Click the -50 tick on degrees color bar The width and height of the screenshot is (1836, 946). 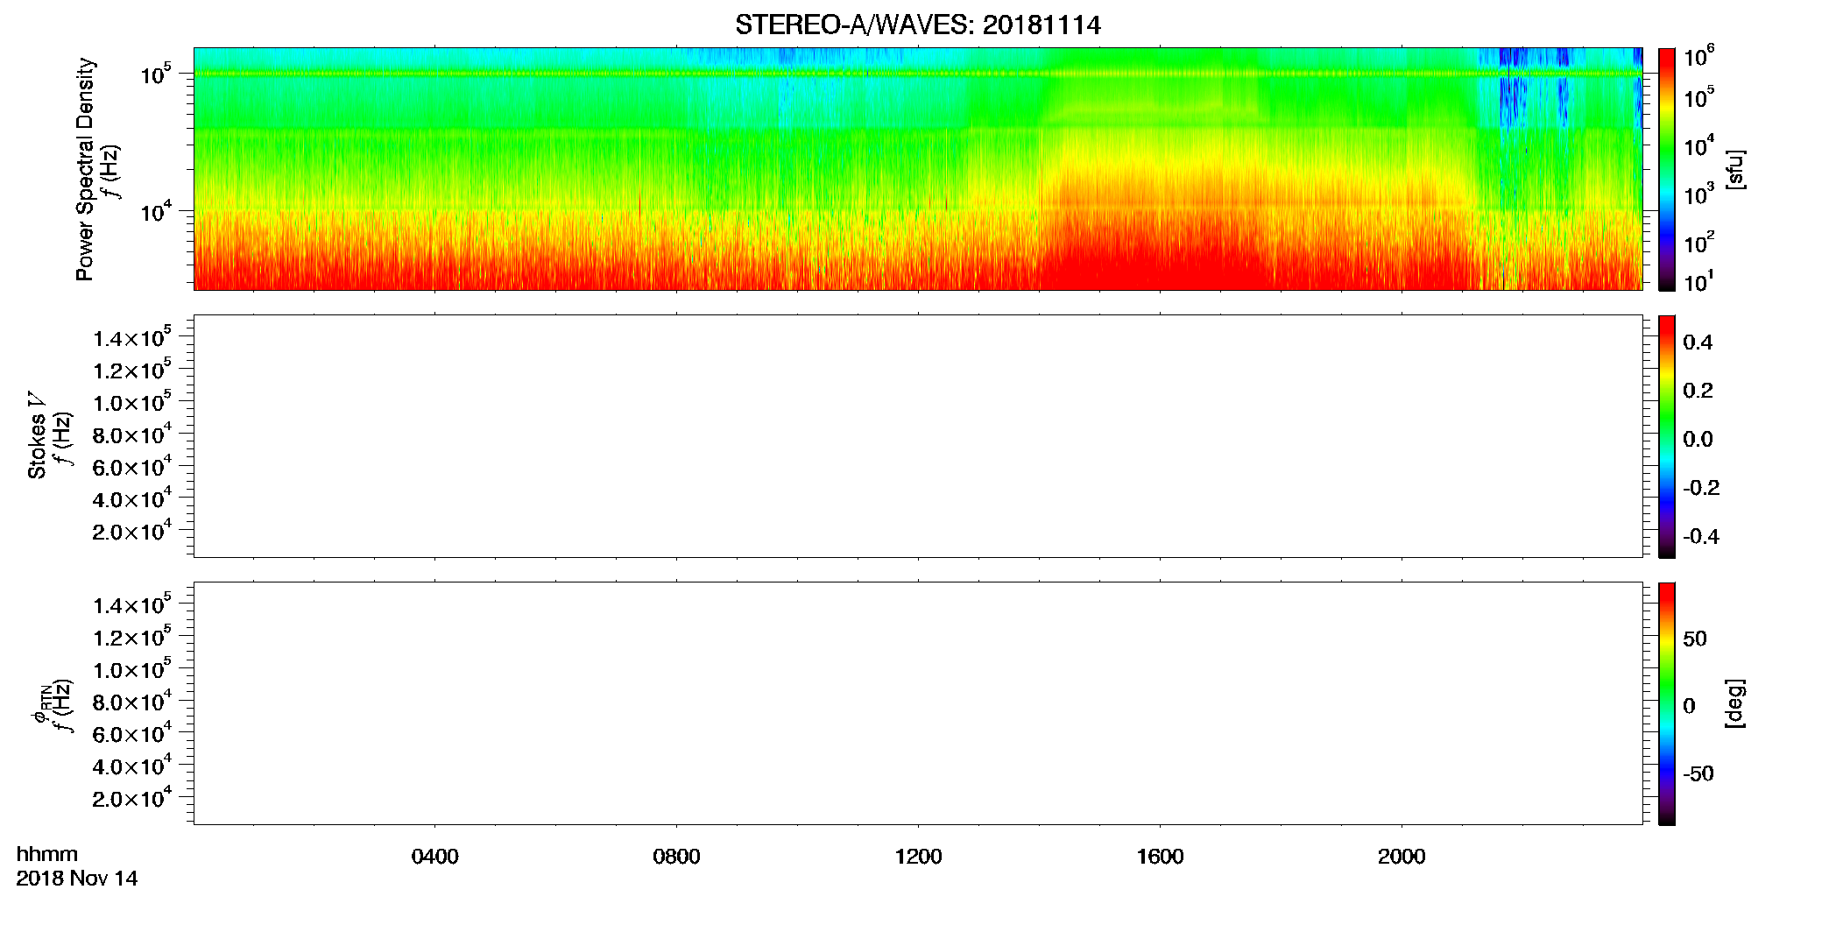pos(1698,774)
